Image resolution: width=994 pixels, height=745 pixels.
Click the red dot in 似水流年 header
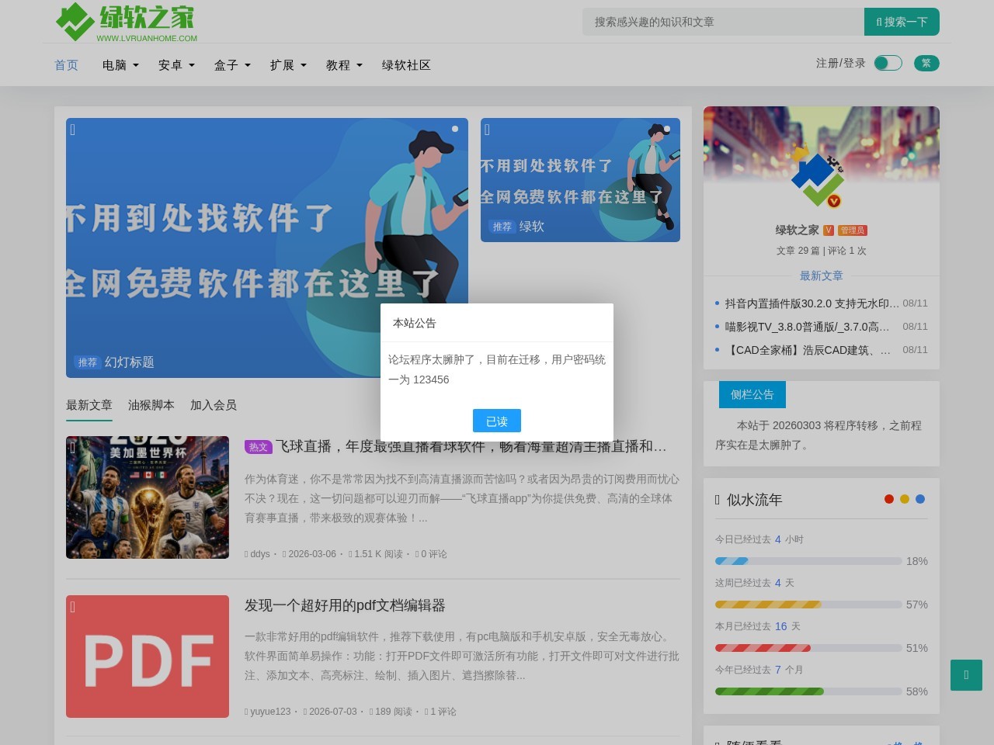(x=889, y=499)
